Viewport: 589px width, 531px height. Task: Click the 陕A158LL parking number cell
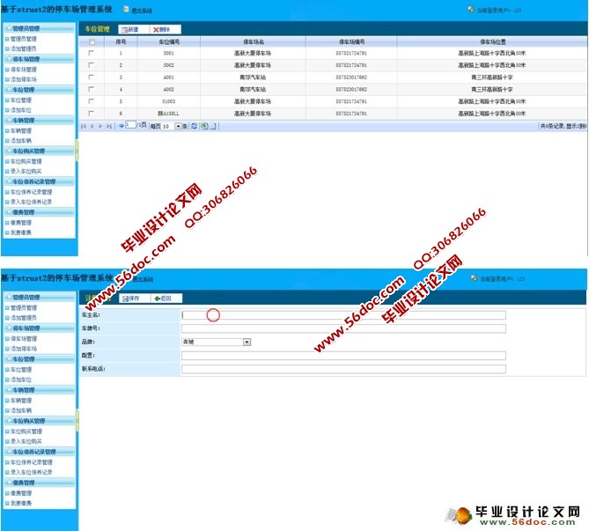tap(169, 114)
